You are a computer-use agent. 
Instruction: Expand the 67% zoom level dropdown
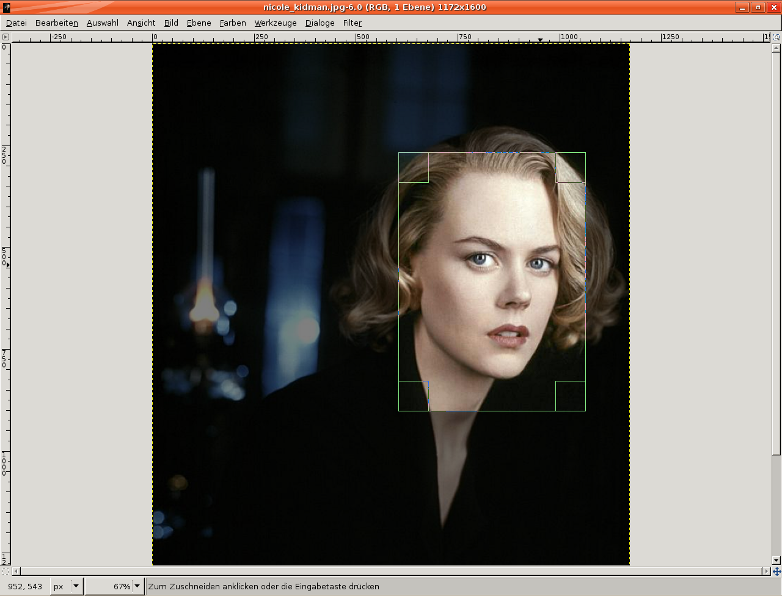click(137, 586)
